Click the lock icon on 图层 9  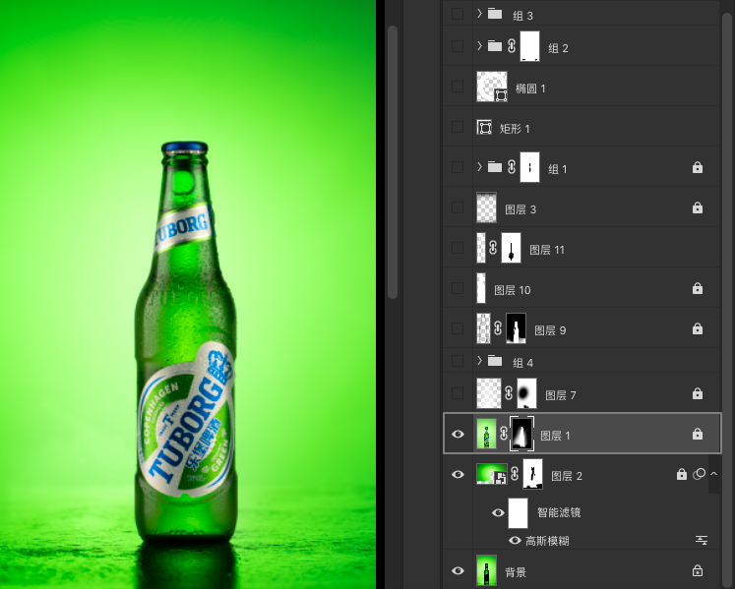point(698,328)
